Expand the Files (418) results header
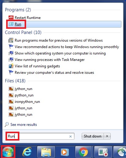This screenshot has width=126, height=158. point(15,81)
